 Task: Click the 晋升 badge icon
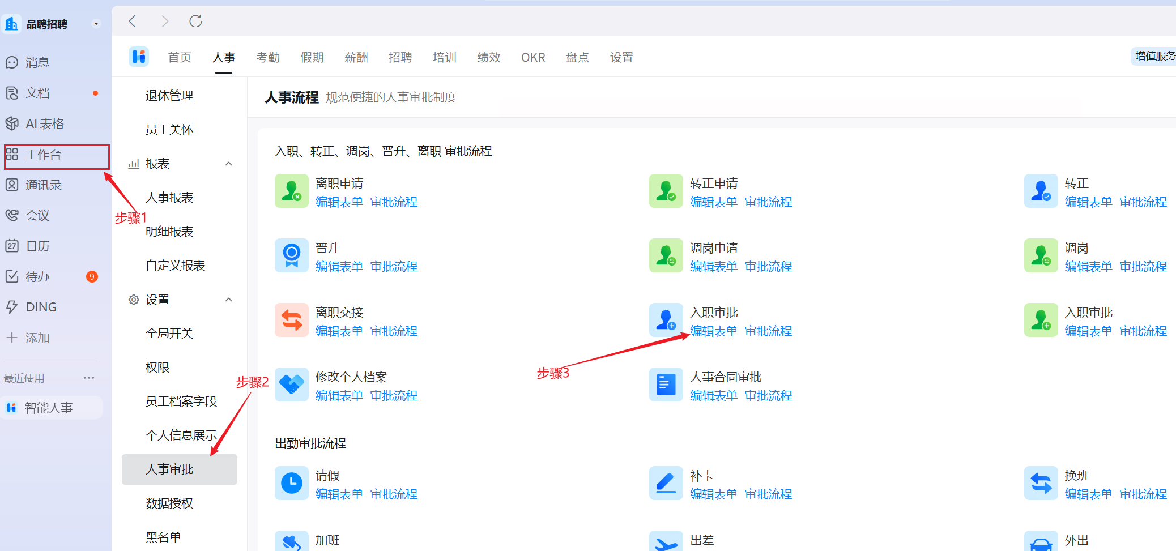291,255
